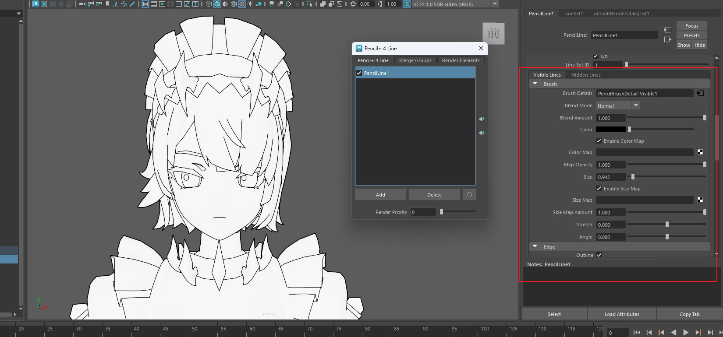Click the upper input connection icon near Focus
The width and height of the screenshot is (723, 337).
(668, 30)
